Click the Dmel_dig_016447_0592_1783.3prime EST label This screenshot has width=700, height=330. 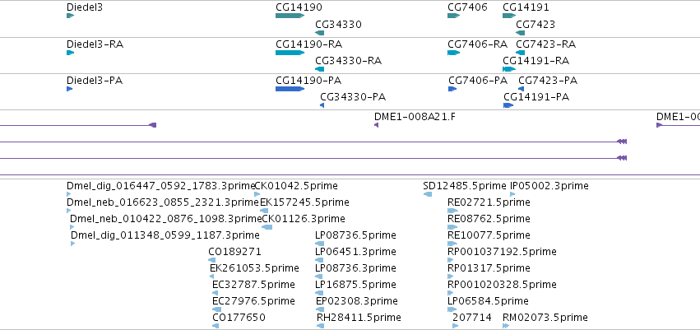tap(160, 186)
